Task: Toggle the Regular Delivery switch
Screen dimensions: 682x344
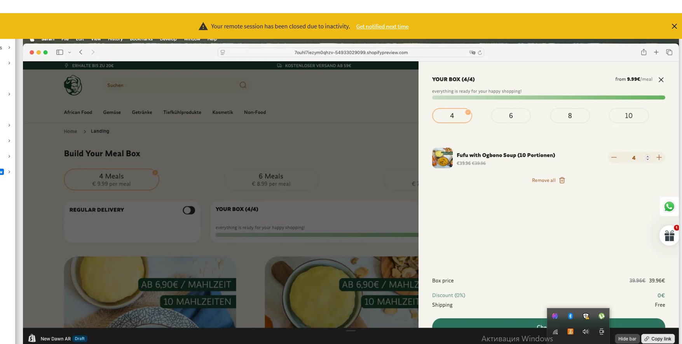Action: point(189,210)
